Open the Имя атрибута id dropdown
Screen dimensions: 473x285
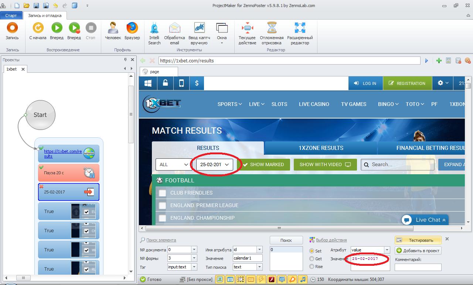[259, 250]
